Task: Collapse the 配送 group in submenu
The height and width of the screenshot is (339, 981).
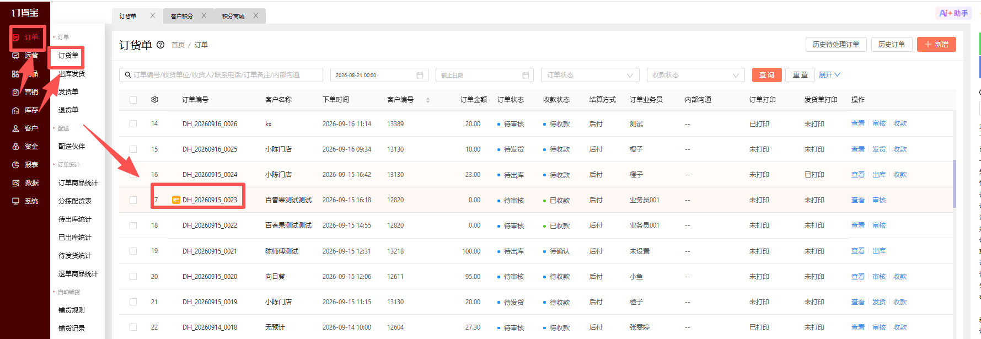Action: (61, 128)
